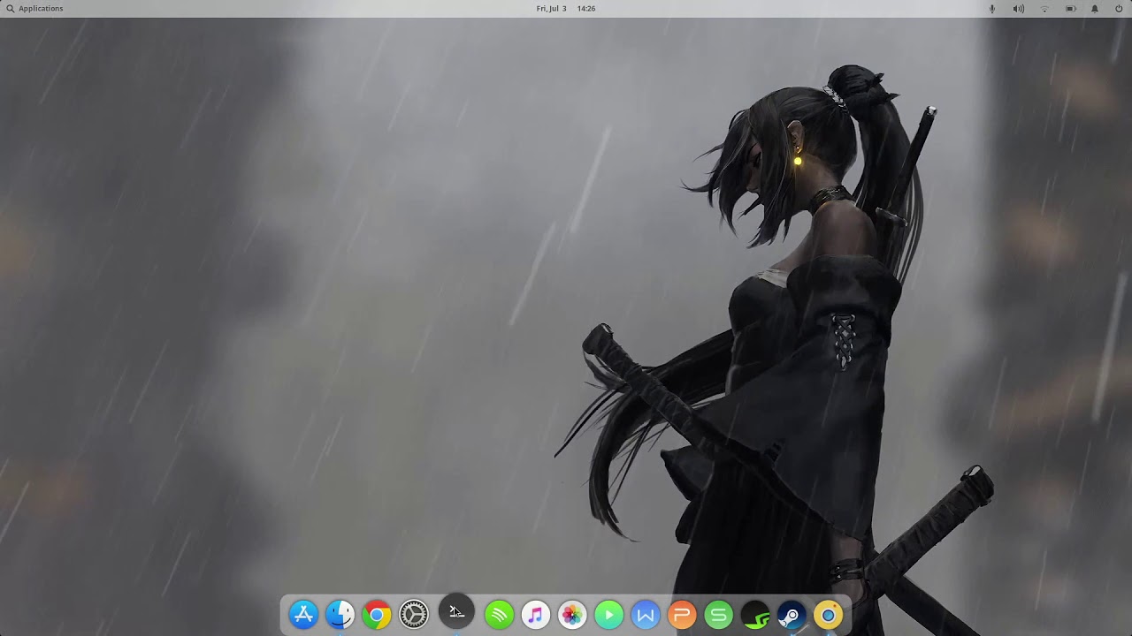Launch Google Chrome from the dock
Image resolution: width=1132 pixels, height=636 pixels.
point(377,614)
